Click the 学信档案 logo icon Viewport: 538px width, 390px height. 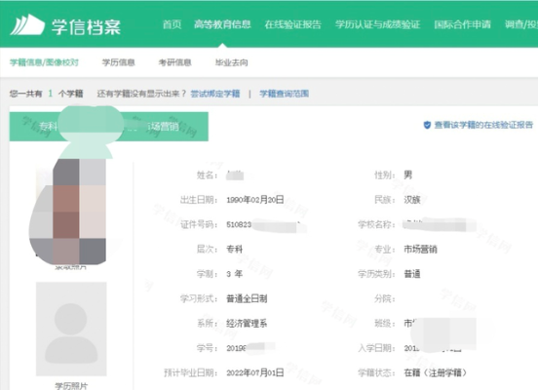point(27,24)
